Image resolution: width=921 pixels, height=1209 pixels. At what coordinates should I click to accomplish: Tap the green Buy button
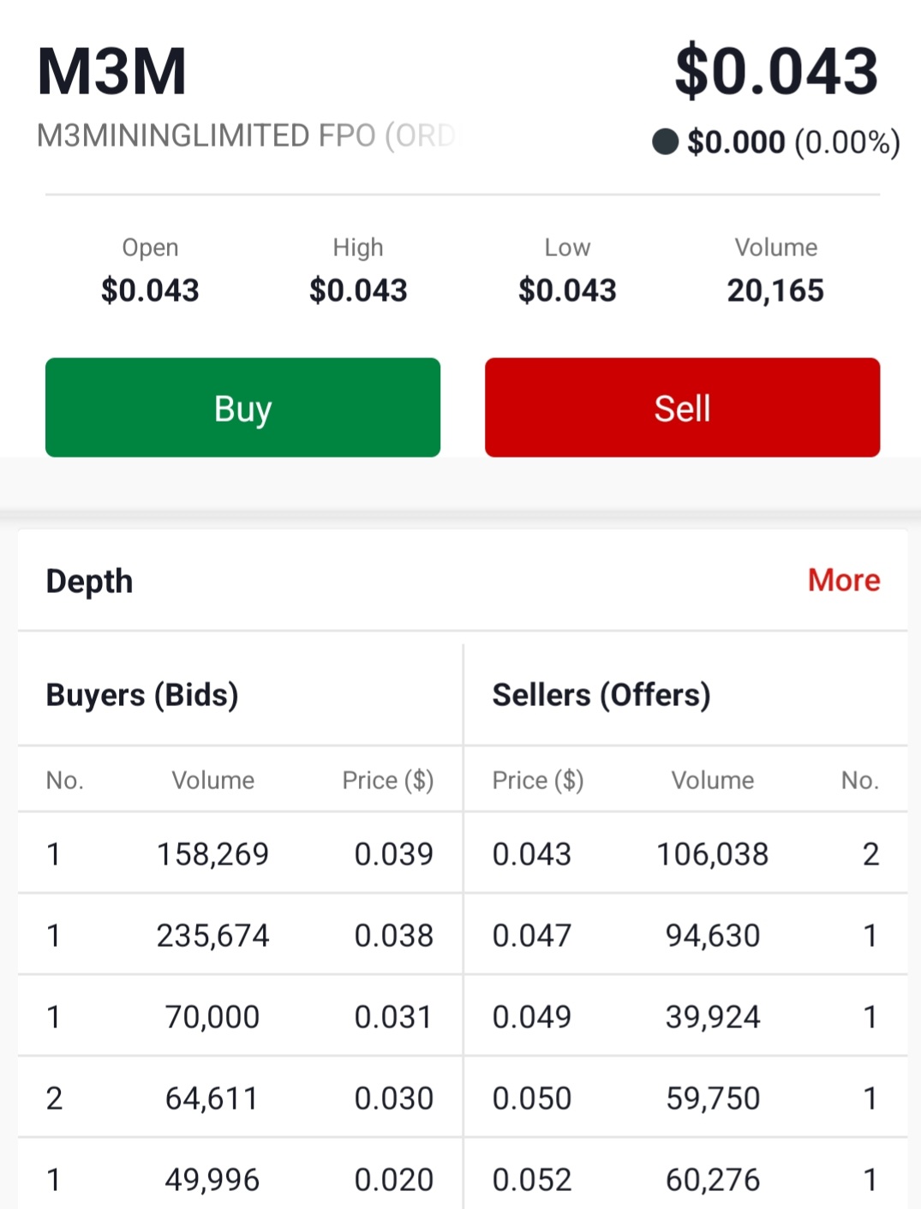tap(242, 407)
